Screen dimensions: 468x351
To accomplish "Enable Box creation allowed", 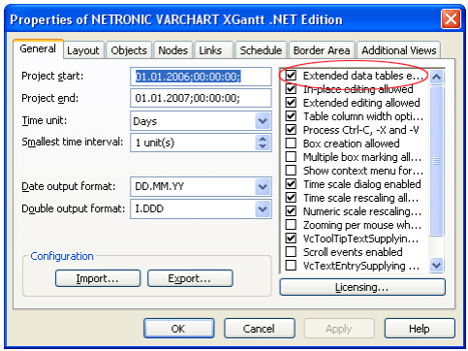I will (291, 144).
